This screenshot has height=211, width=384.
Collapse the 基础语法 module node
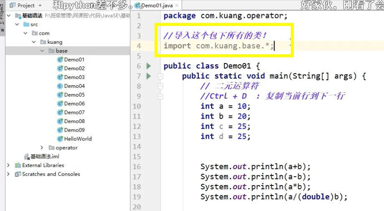pyautogui.click(x=9, y=15)
